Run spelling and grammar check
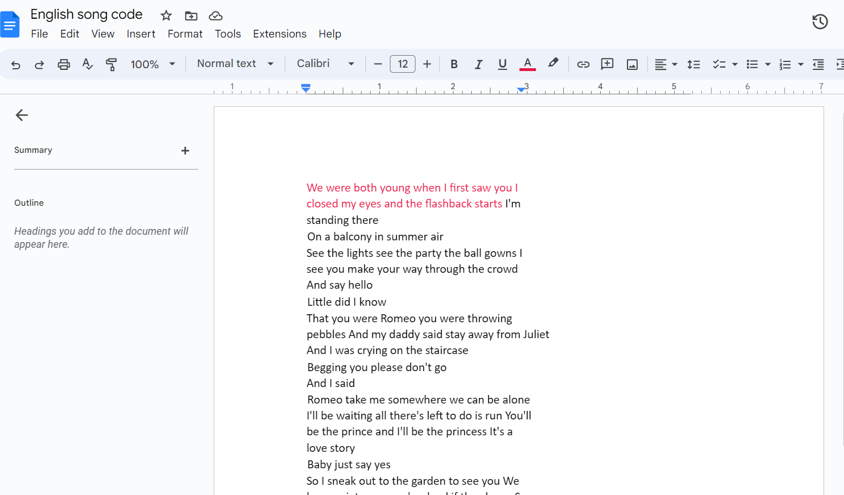The width and height of the screenshot is (844, 495). pos(87,64)
